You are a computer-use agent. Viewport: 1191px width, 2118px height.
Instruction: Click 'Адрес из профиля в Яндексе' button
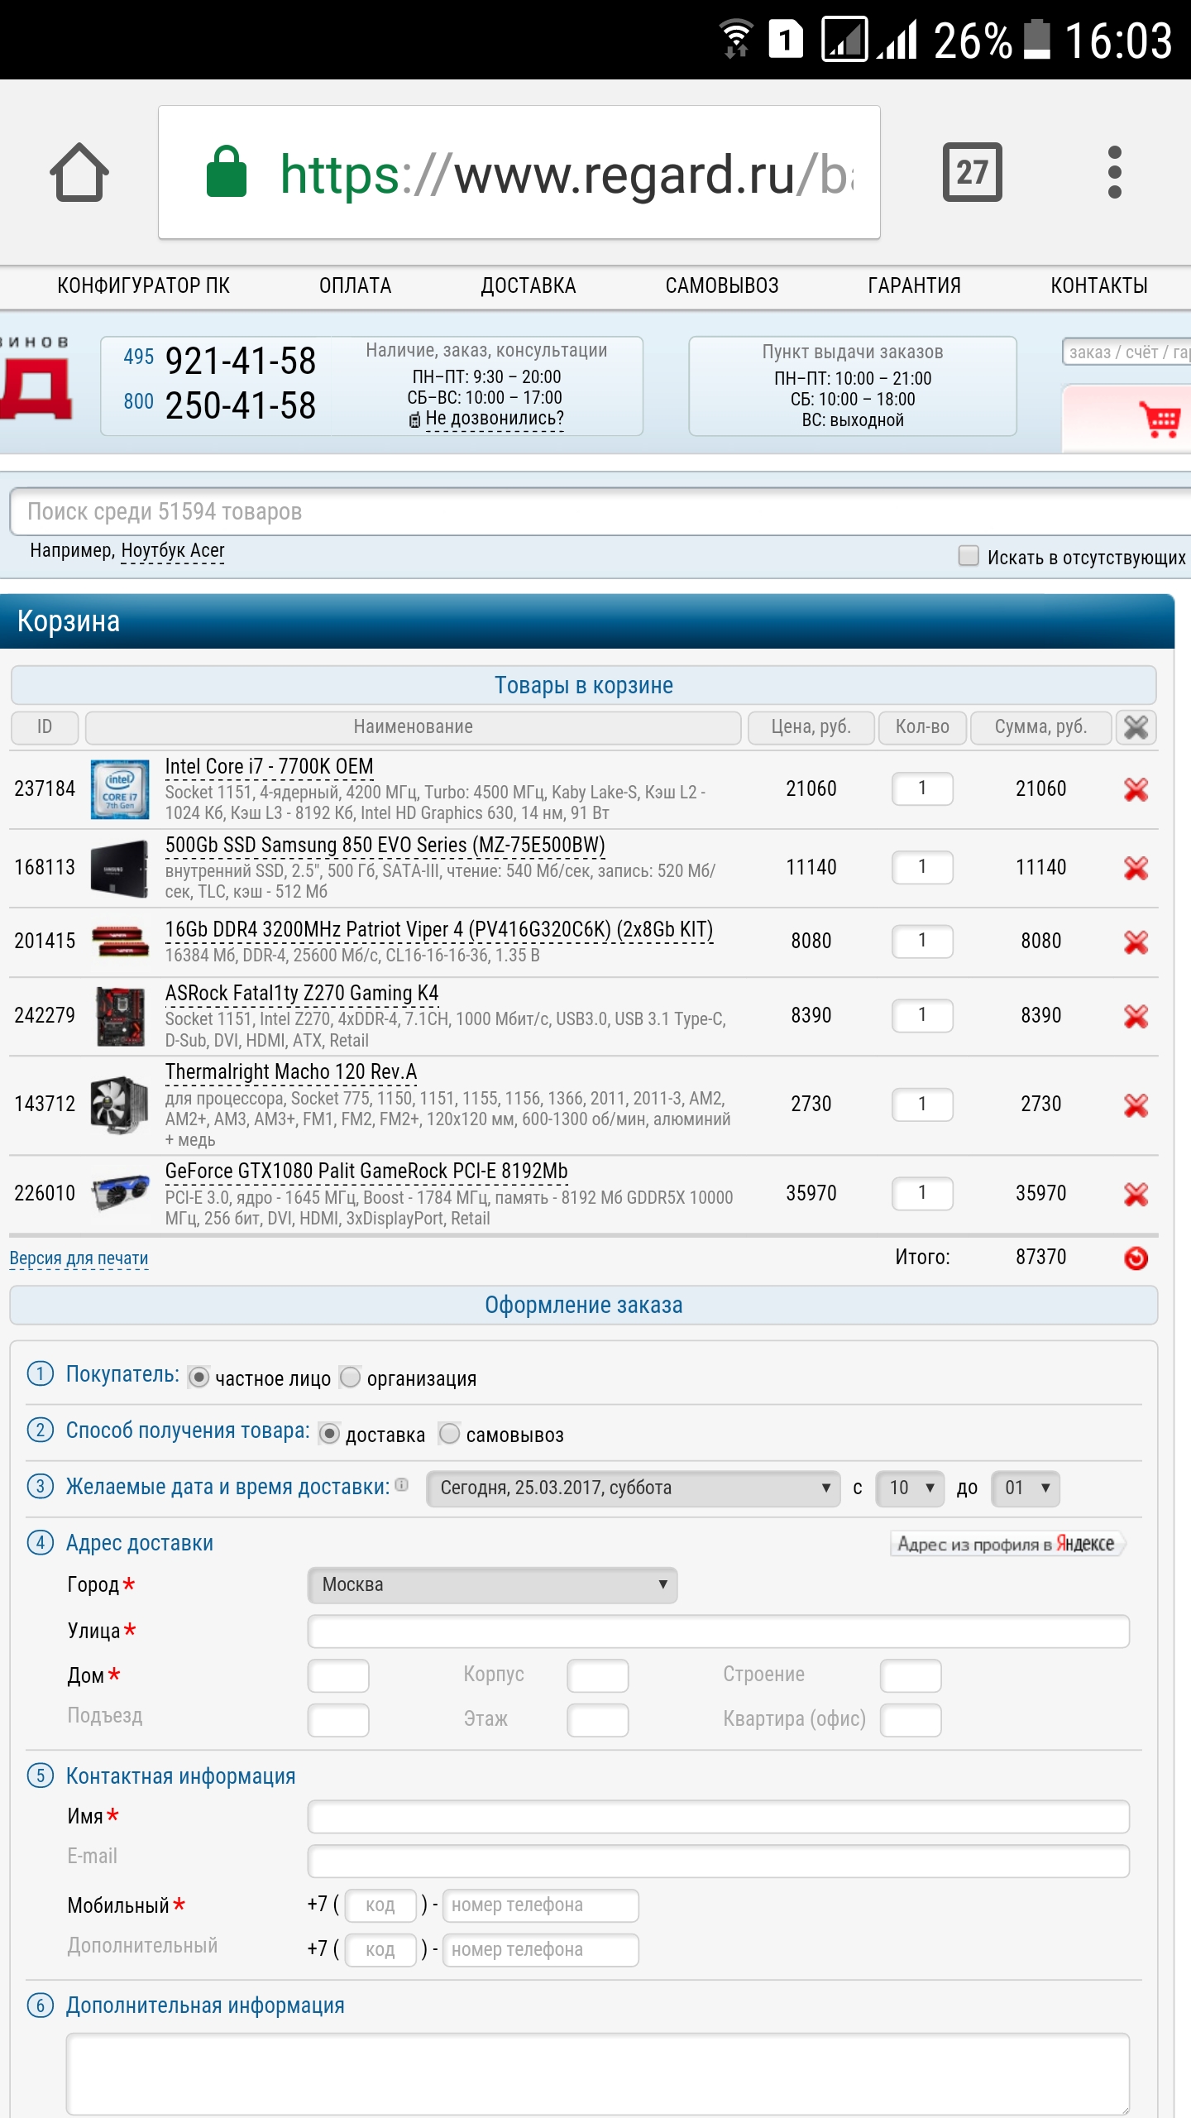pos(1007,1544)
